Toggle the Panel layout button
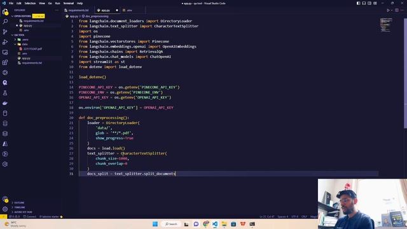The width and height of the screenshot is (407, 229). click(x=364, y=3)
